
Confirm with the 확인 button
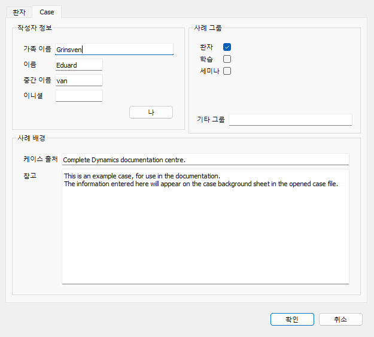(x=292, y=319)
